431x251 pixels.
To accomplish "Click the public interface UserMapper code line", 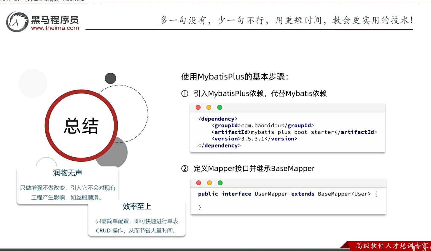I will click(288, 194).
